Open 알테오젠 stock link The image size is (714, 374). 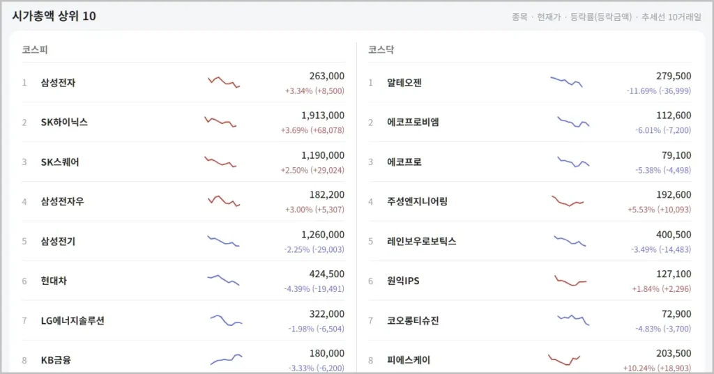(x=404, y=83)
